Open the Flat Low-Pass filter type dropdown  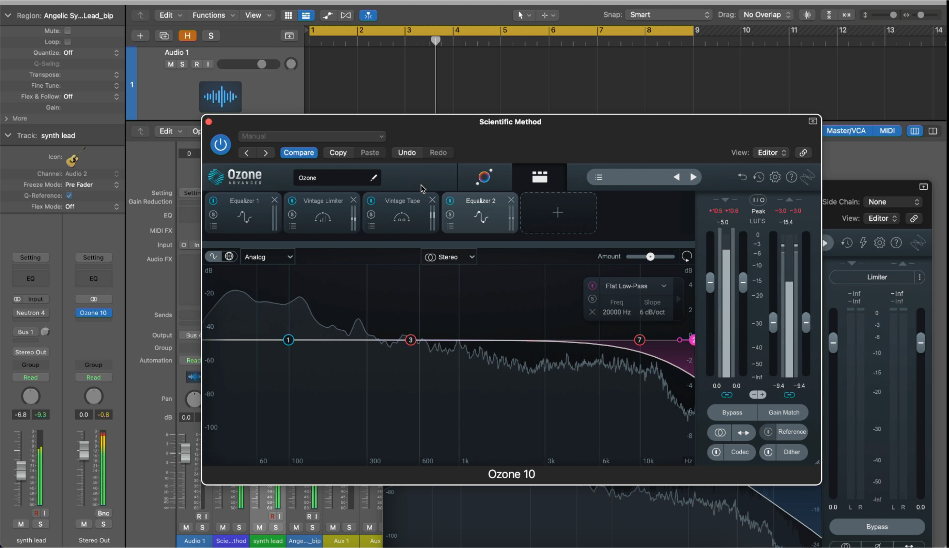pos(635,286)
